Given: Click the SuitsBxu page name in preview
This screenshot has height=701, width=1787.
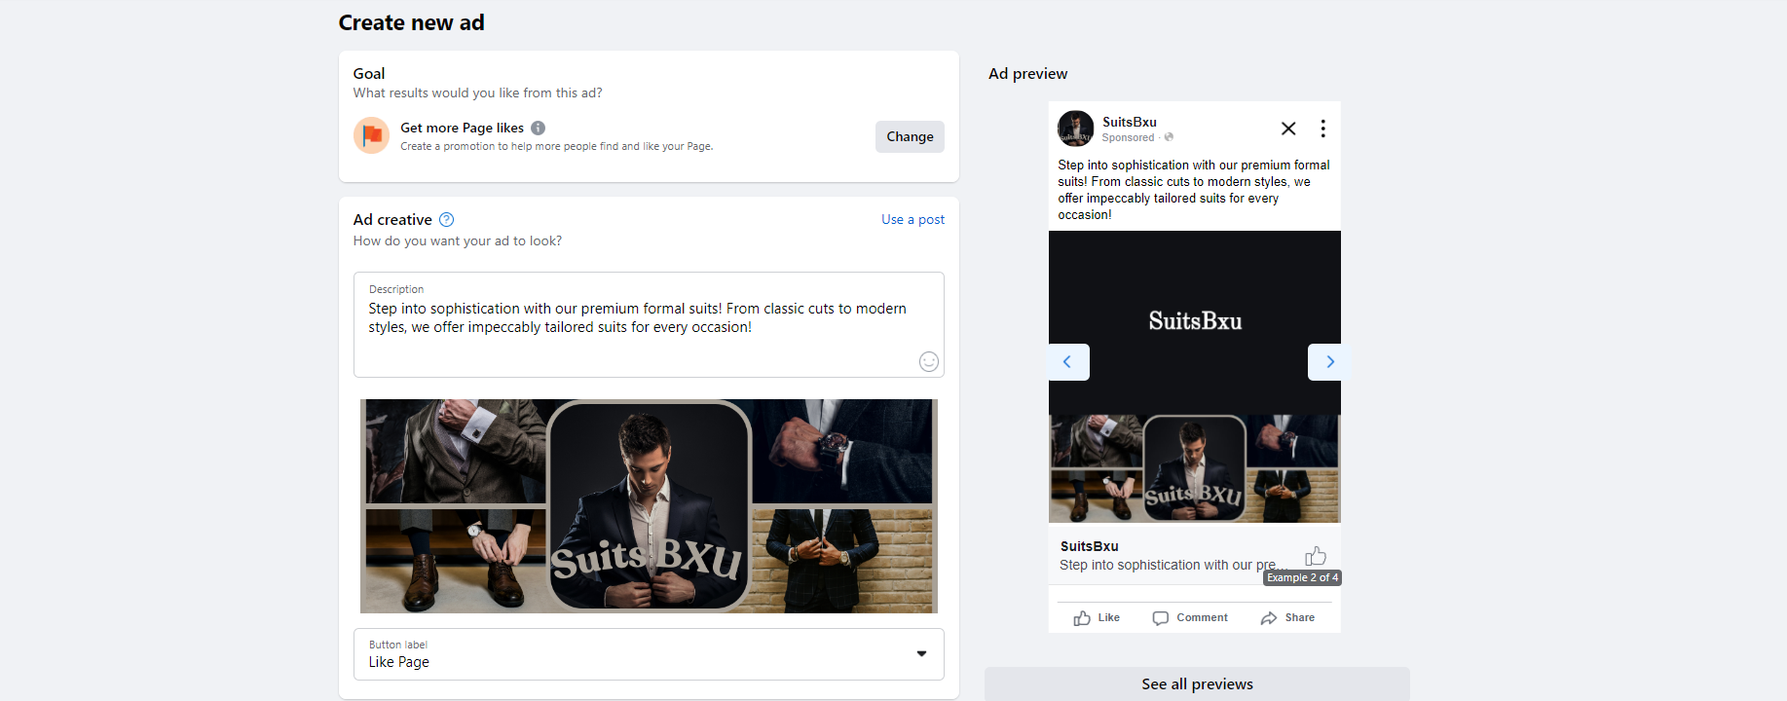Looking at the screenshot, I should point(1130,122).
